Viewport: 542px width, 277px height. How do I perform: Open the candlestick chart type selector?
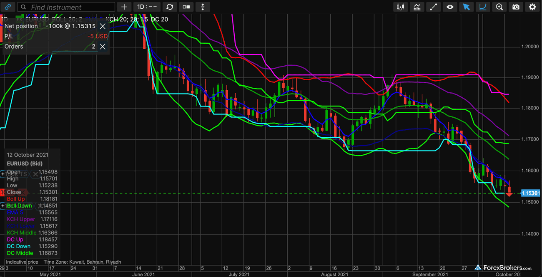pos(401,7)
